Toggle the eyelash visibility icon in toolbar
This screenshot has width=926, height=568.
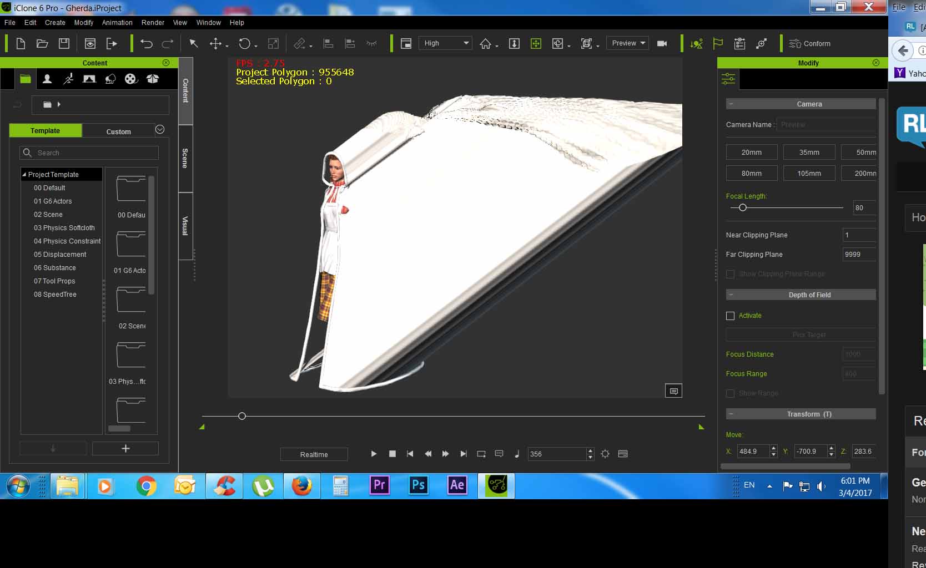pos(372,43)
